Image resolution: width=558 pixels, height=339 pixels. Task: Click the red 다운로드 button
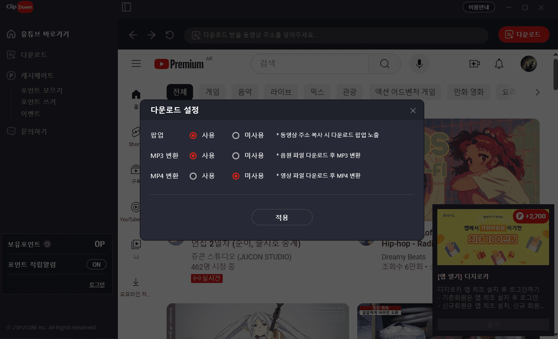[x=524, y=35]
